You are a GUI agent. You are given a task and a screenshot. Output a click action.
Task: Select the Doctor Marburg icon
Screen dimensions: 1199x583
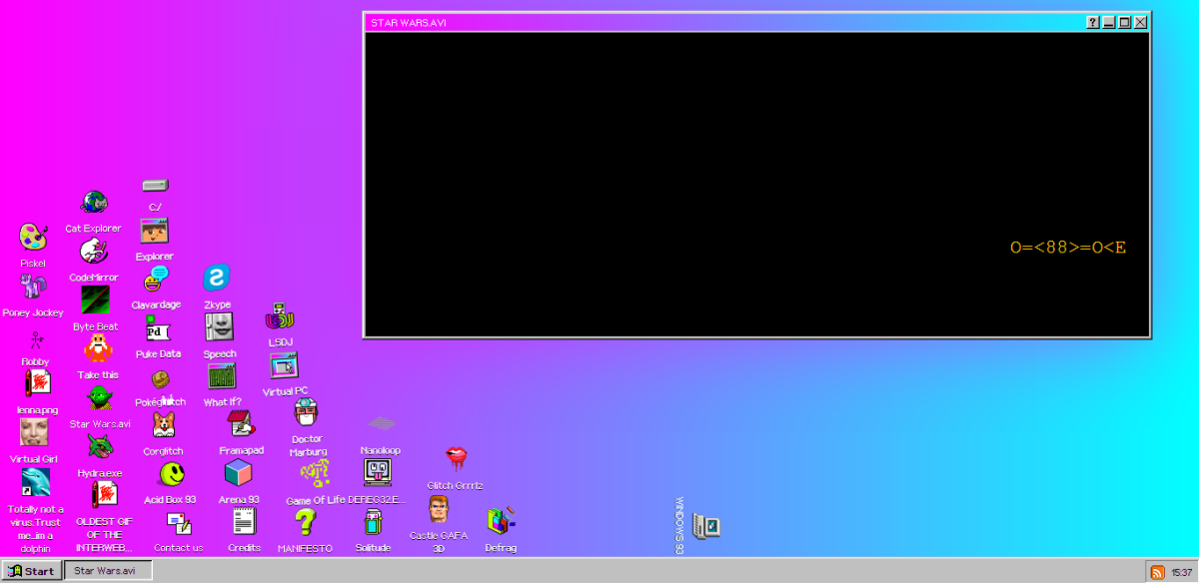tap(307, 413)
